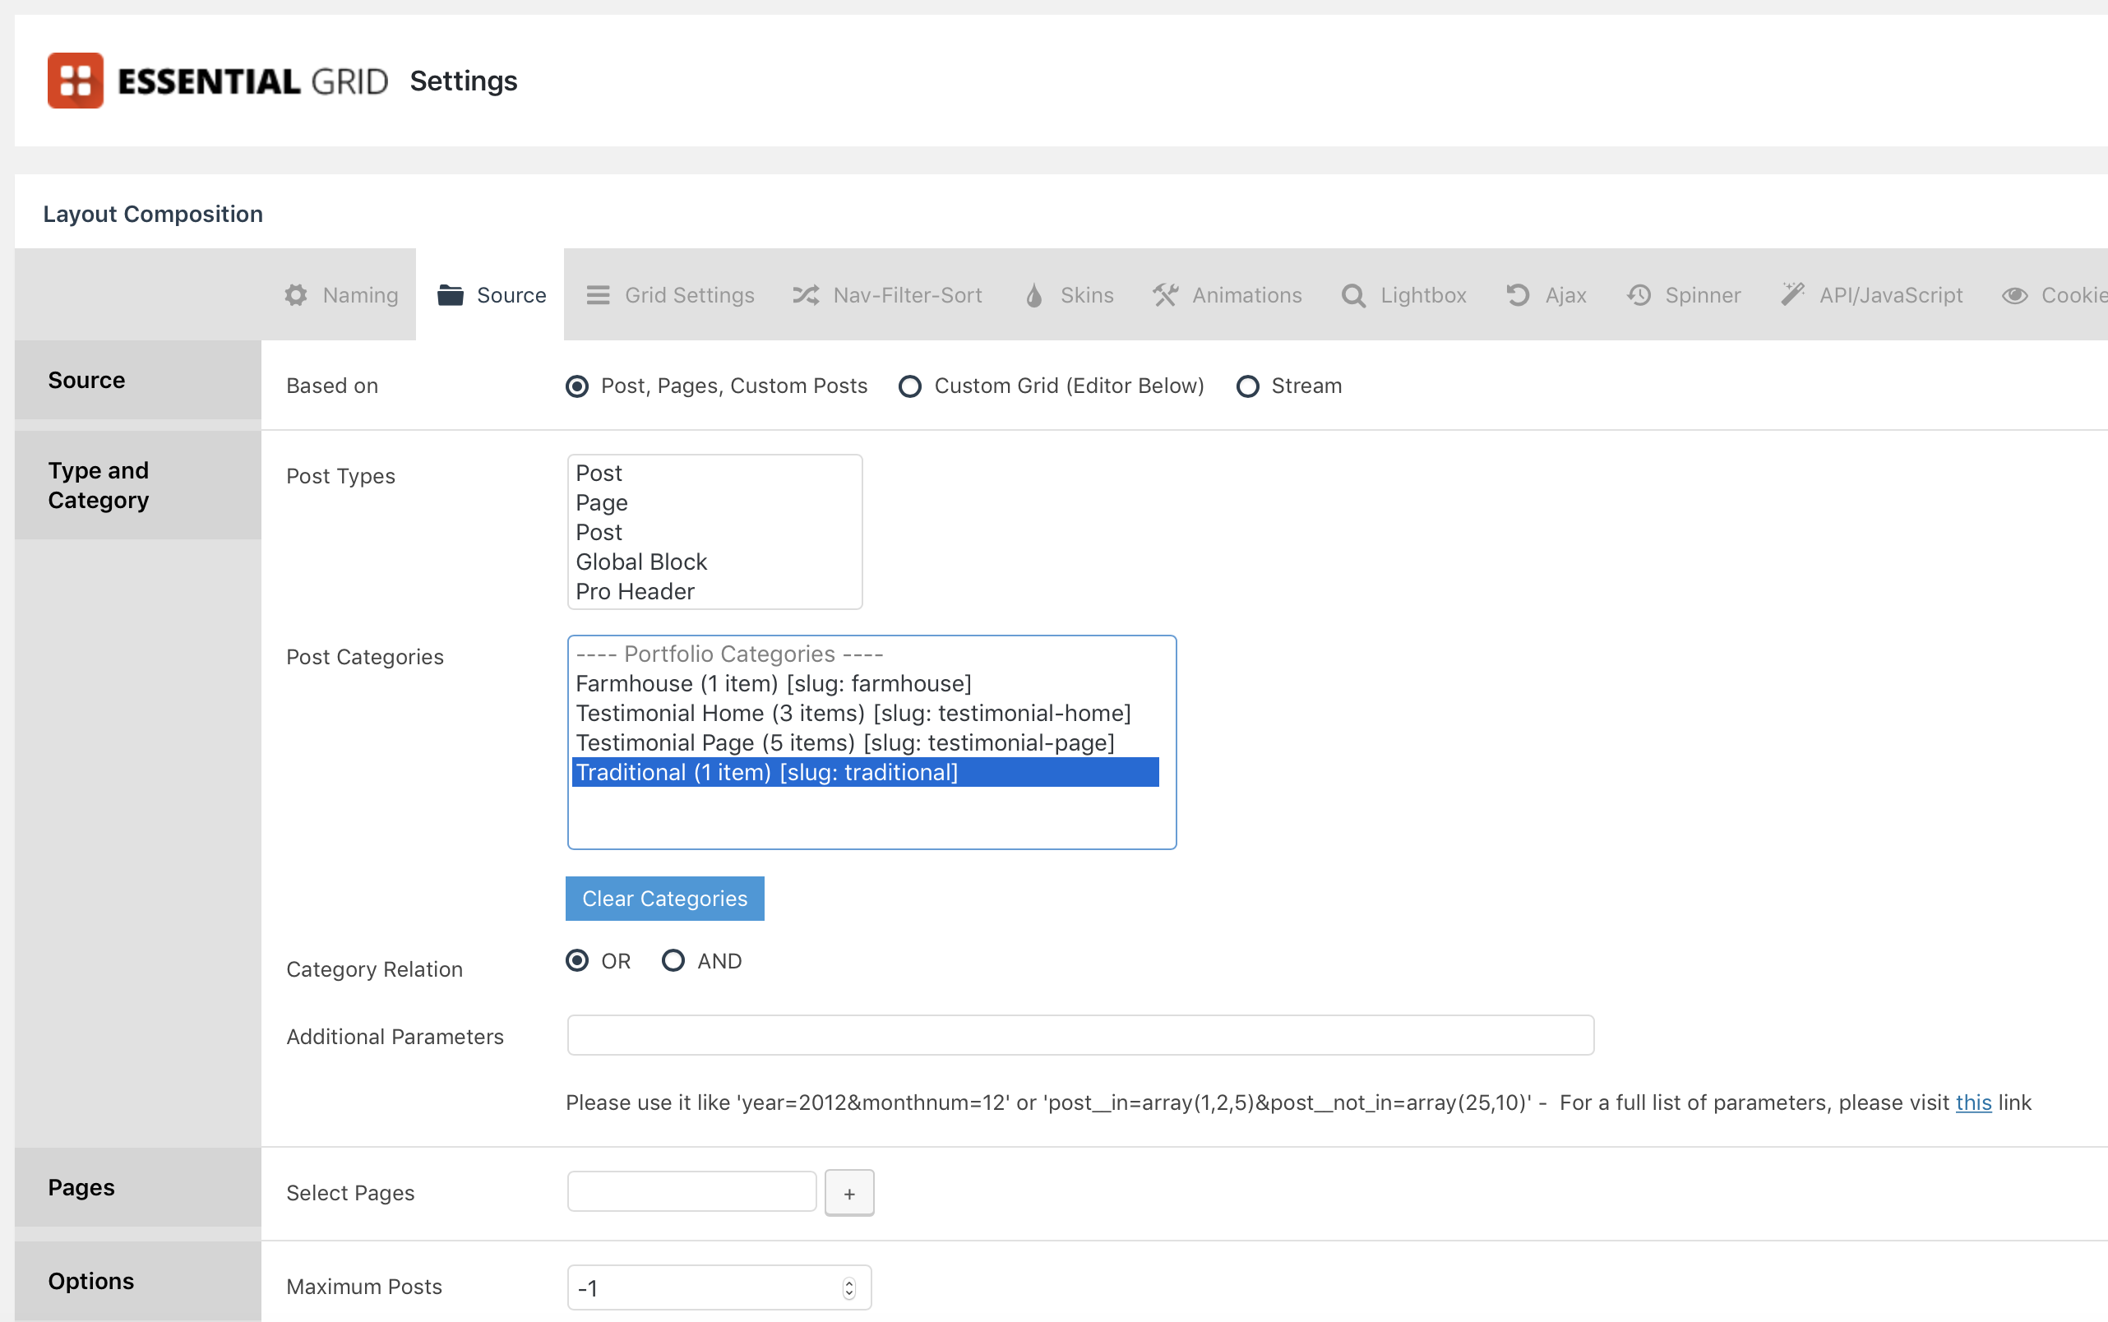The height and width of the screenshot is (1322, 2108).
Task: Click the plus button beside Select Pages
Action: tap(849, 1194)
